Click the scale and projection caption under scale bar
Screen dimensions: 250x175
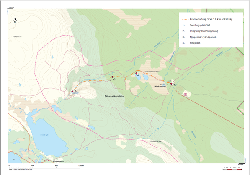pyautogui.click(x=21, y=169)
